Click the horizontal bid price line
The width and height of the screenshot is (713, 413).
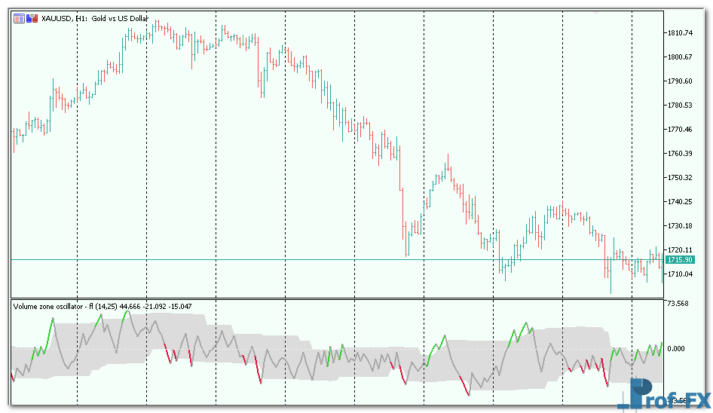[x=301, y=259]
